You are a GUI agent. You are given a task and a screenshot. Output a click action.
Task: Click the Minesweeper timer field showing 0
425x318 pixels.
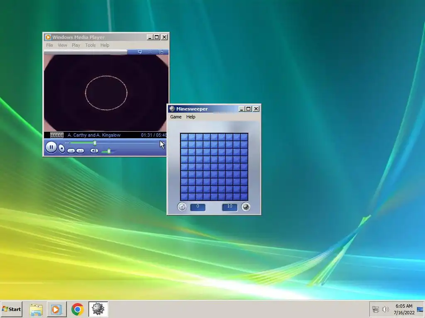pos(198,207)
